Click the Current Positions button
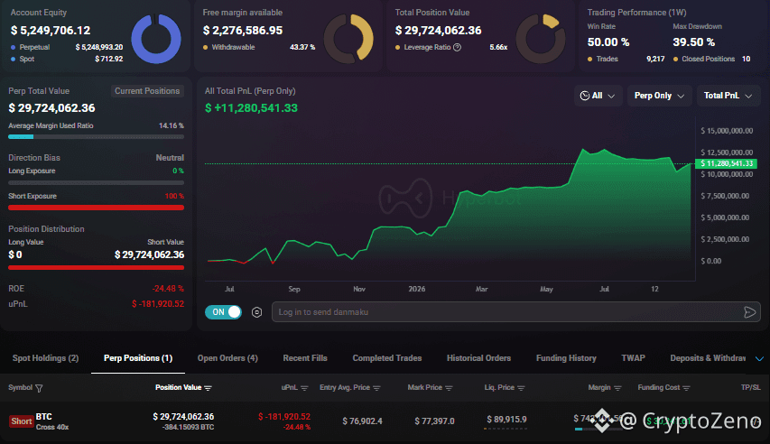 click(147, 91)
